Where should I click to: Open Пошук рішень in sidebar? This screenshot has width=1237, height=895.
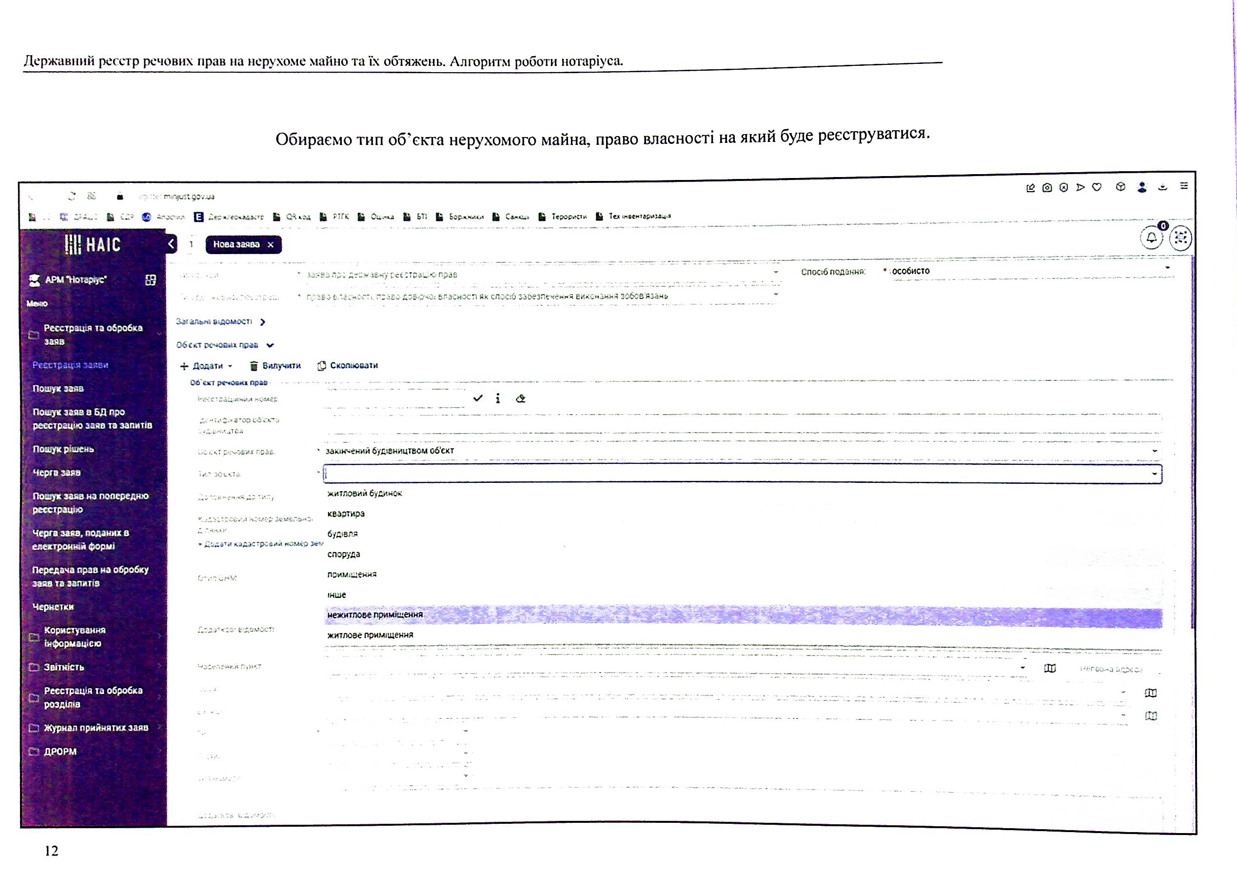click(63, 449)
